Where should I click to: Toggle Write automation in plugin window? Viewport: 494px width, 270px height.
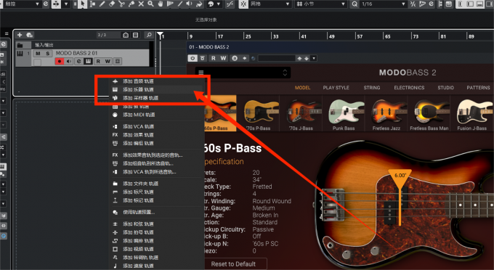click(223, 58)
